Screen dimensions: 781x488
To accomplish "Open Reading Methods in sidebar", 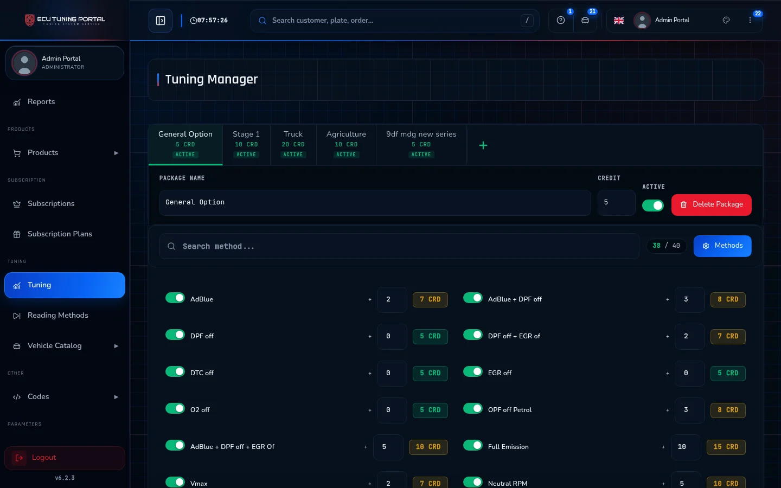I will coord(65,316).
